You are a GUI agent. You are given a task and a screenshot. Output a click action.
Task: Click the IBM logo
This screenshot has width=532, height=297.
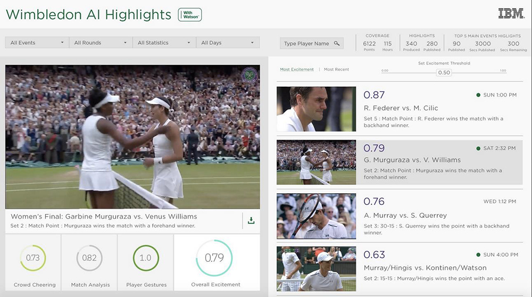(511, 14)
